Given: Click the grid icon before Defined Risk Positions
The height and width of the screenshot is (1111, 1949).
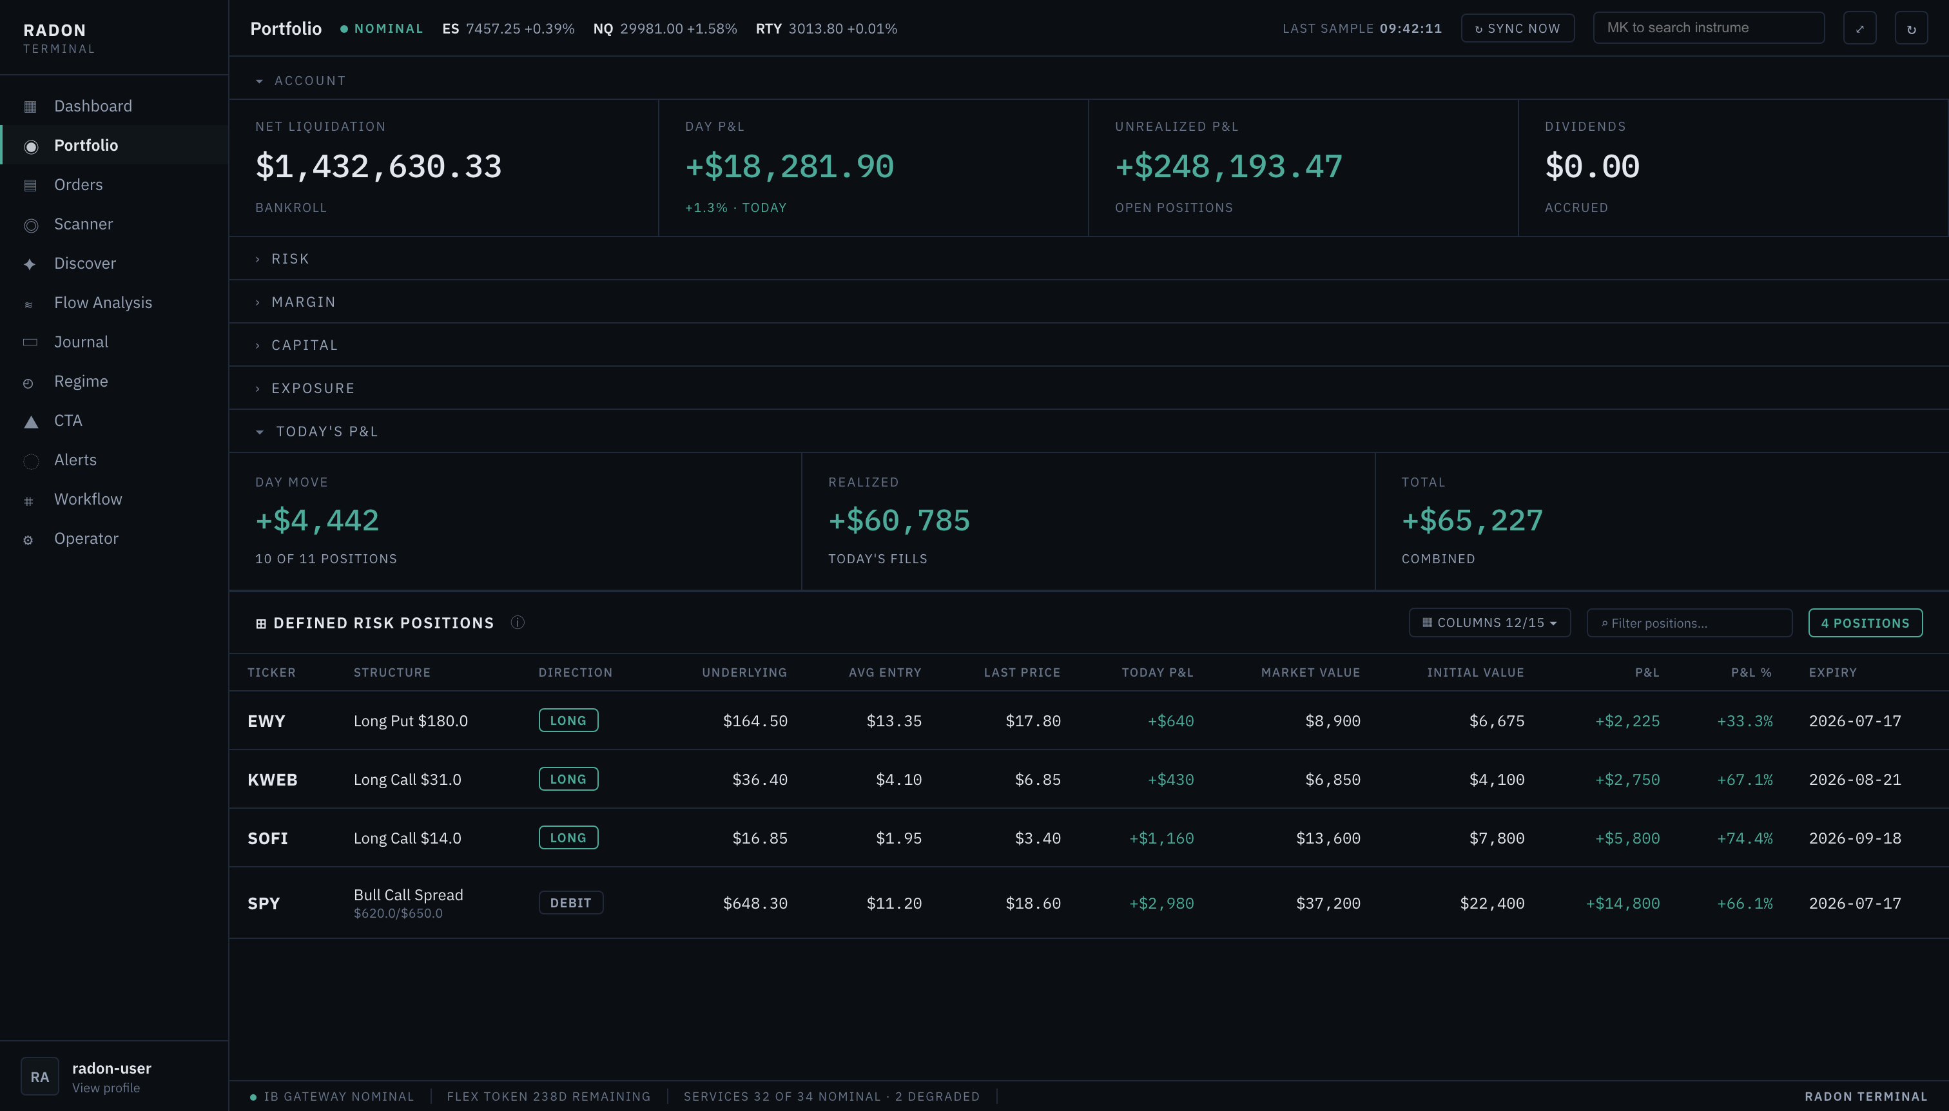Looking at the screenshot, I should [261, 623].
